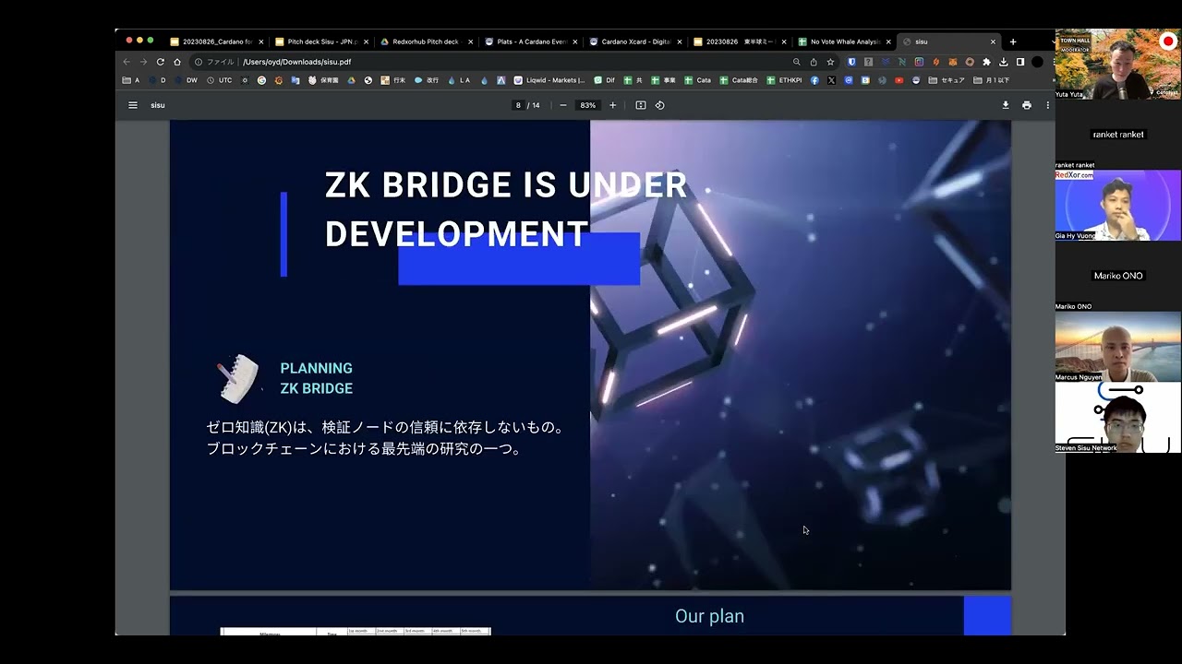1182x664 pixels.
Task: Open the browser Extensions puzzle menu
Action: pos(987,62)
